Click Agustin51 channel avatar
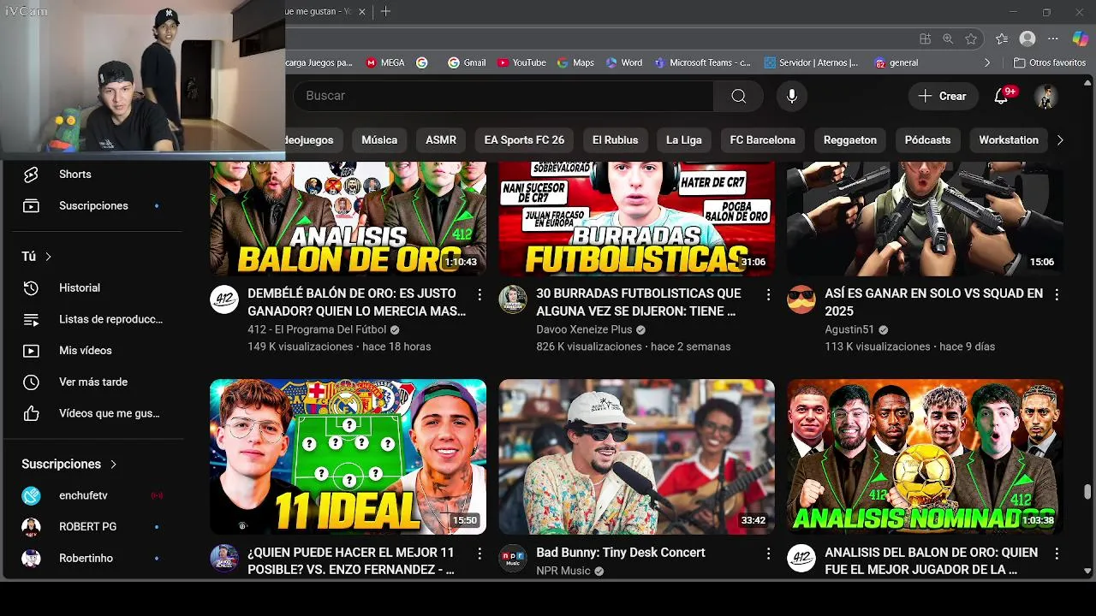Screen dimensions: 1096x616 pos(801,299)
